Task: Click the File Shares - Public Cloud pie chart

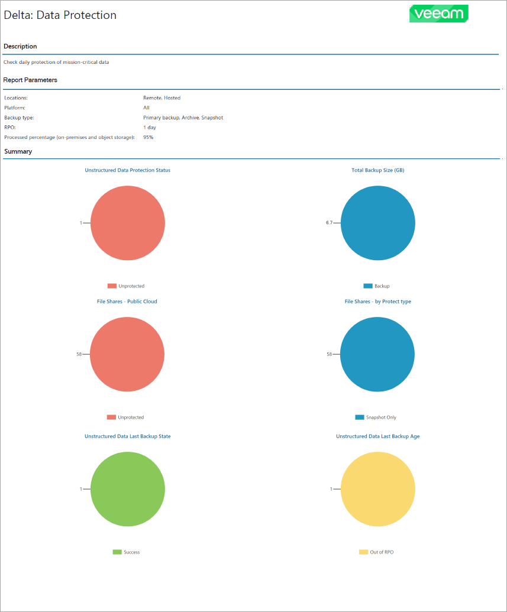Action: (127, 354)
